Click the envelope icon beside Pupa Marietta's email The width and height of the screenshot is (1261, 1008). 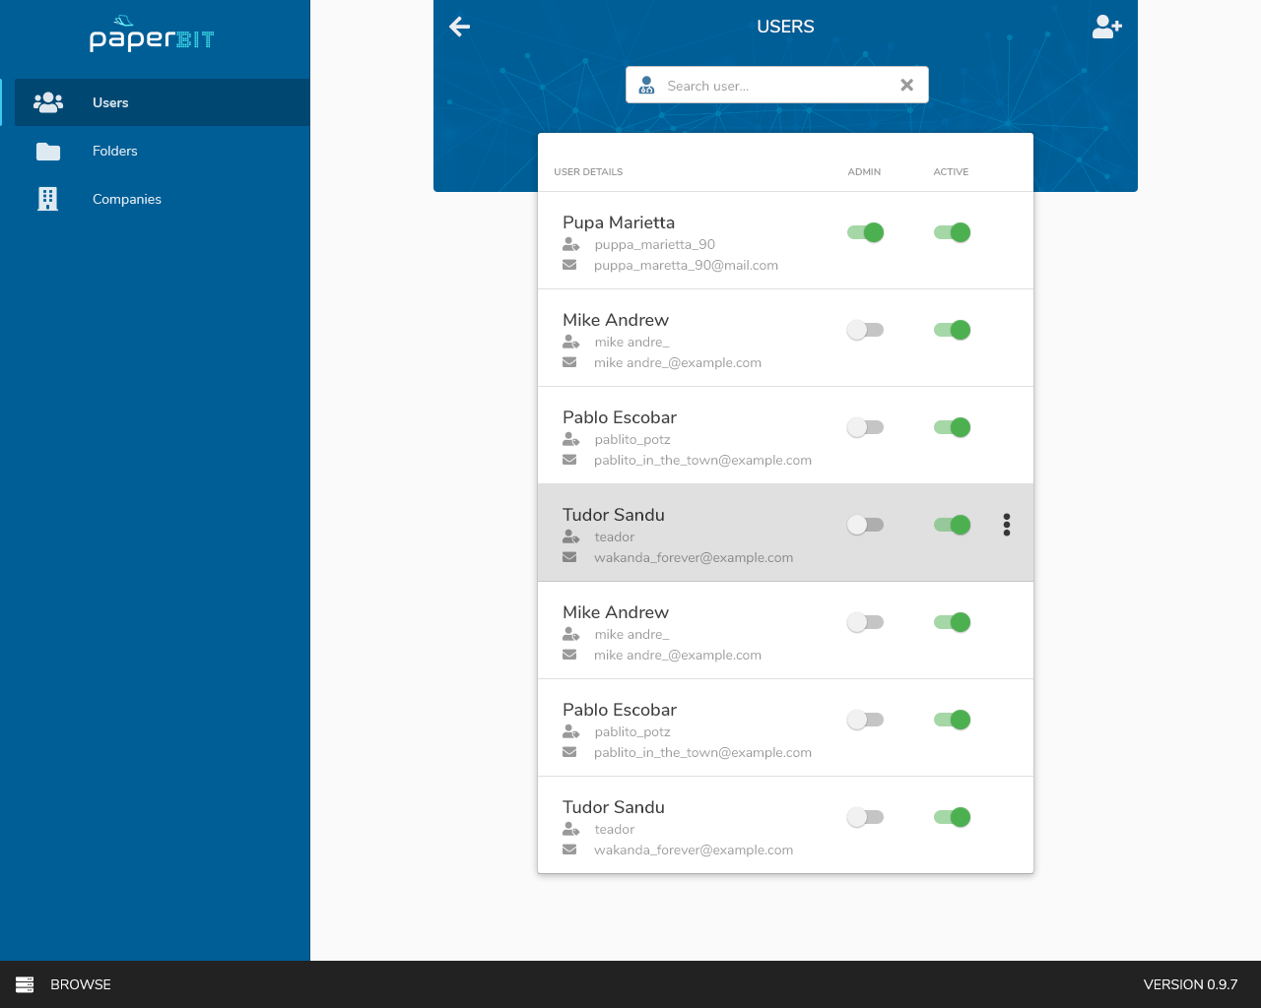point(569,264)
